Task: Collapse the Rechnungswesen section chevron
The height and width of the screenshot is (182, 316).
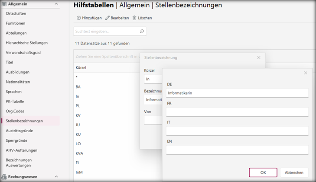Action: [56, 176]
